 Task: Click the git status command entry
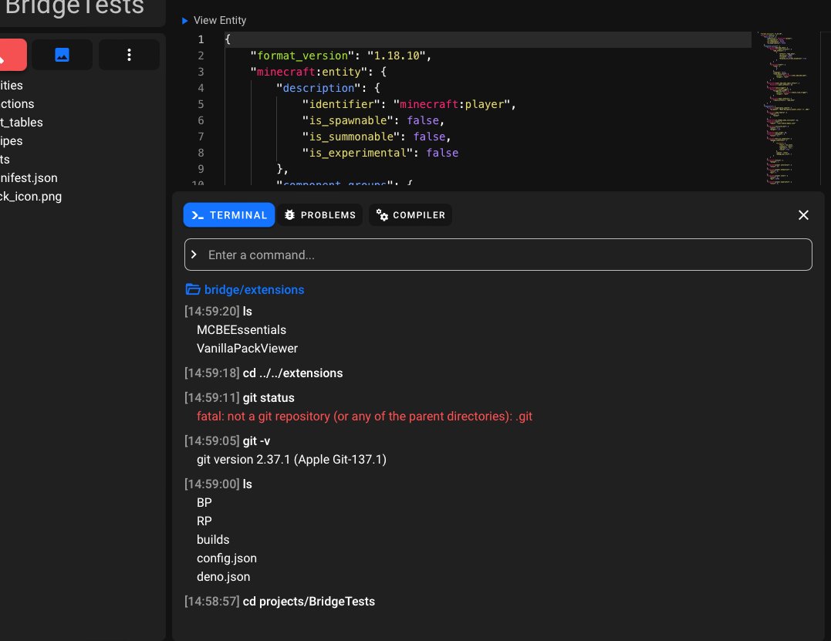click(x=239, y=398)
